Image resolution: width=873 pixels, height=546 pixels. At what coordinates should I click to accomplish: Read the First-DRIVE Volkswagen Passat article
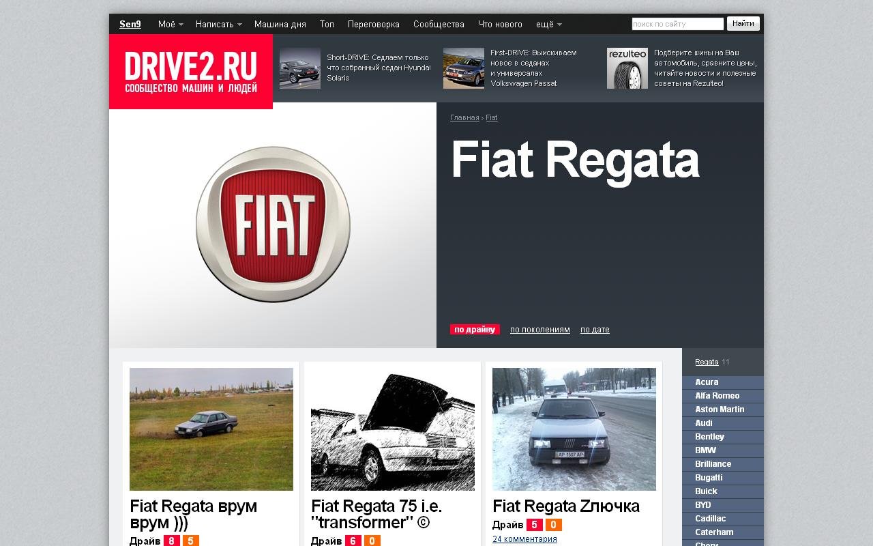(533, 68)
